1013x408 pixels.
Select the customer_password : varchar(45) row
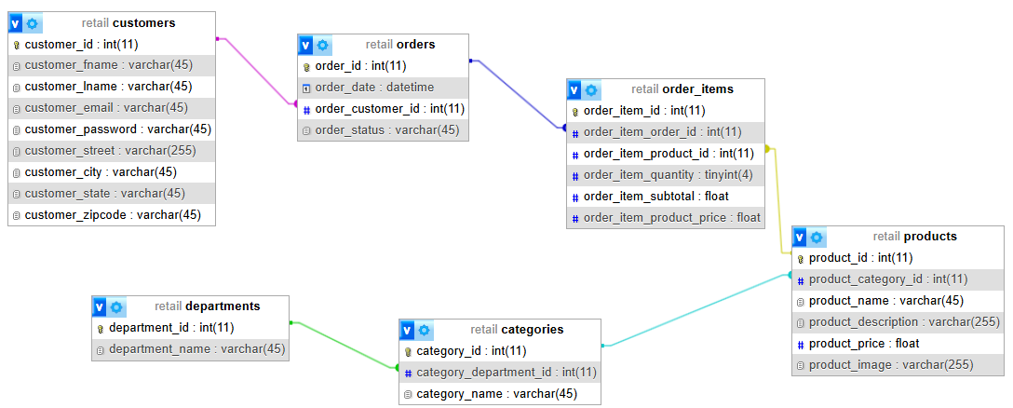(x=112, y=129)
